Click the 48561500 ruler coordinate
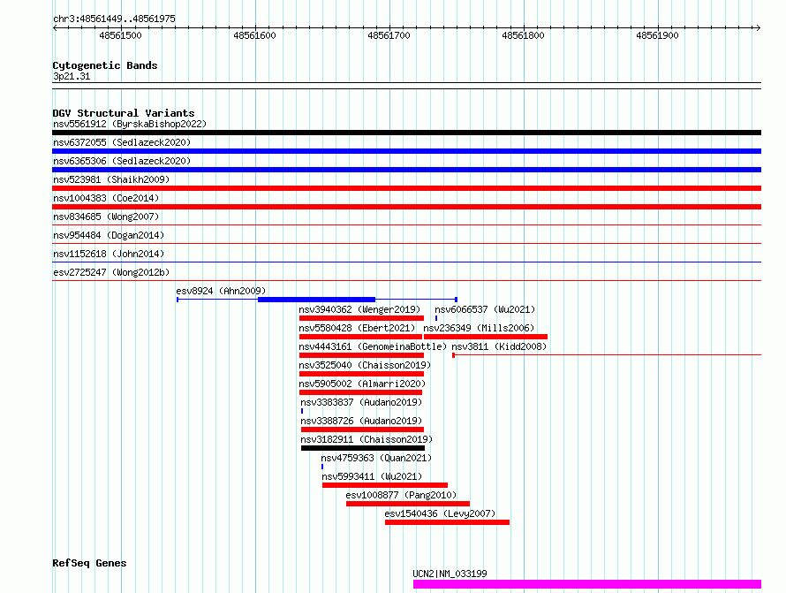The height and width of the screenshot is (593, 786). click(120, 35)
